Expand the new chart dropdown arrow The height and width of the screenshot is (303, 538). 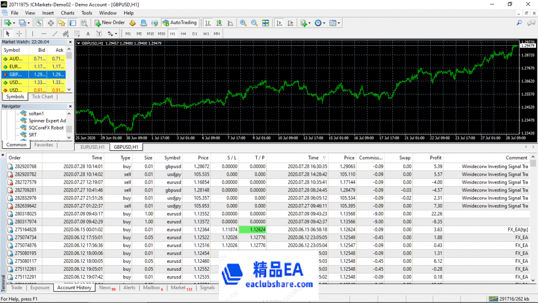14,23
